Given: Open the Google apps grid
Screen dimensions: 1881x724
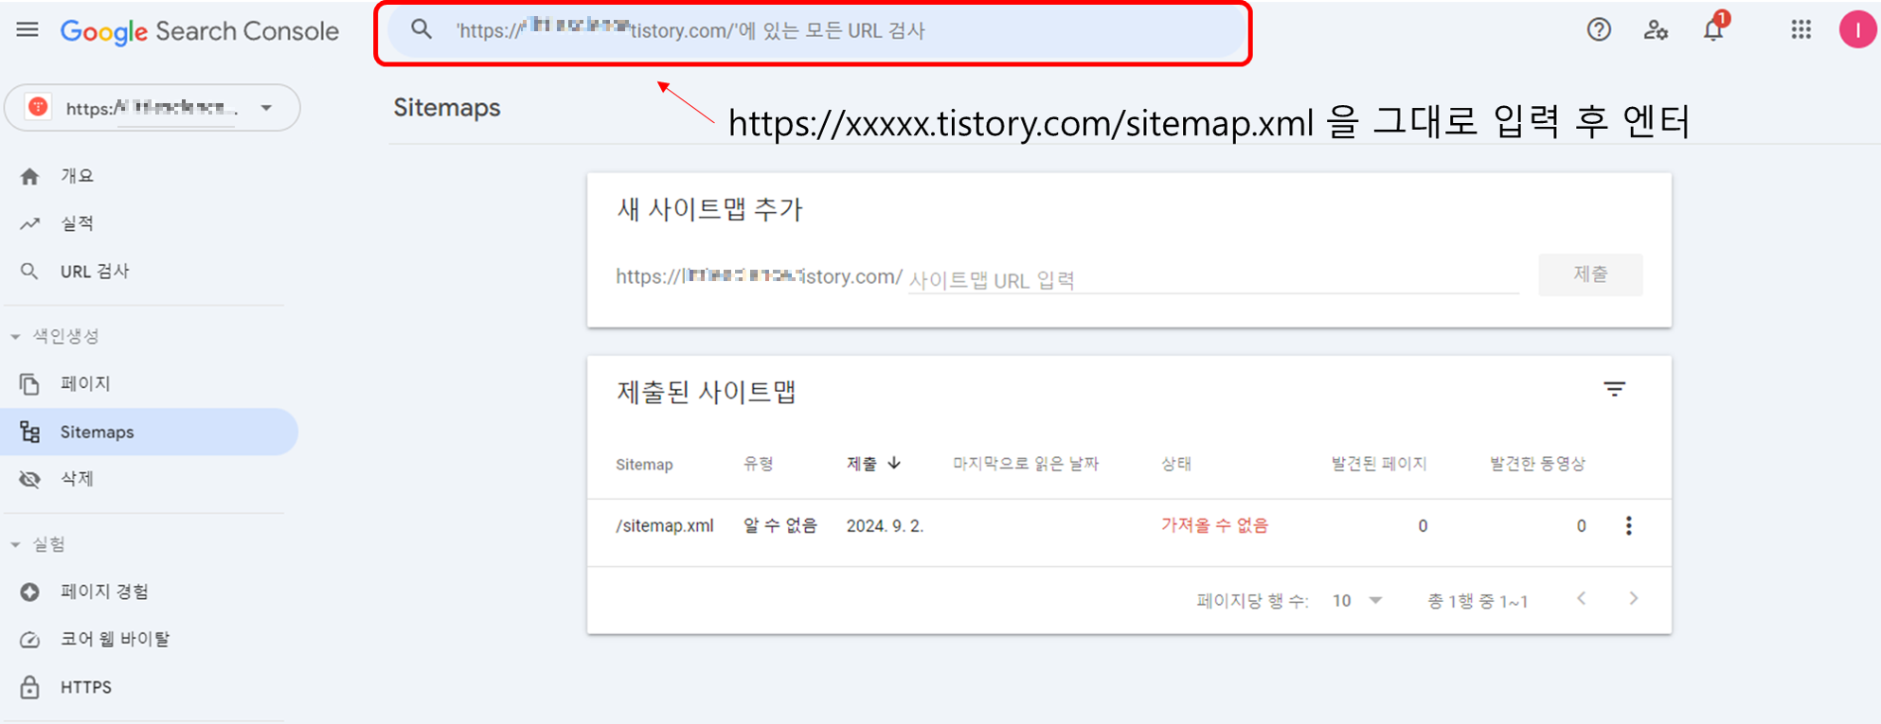Looking at the screenshot, I should point(1800,30).
